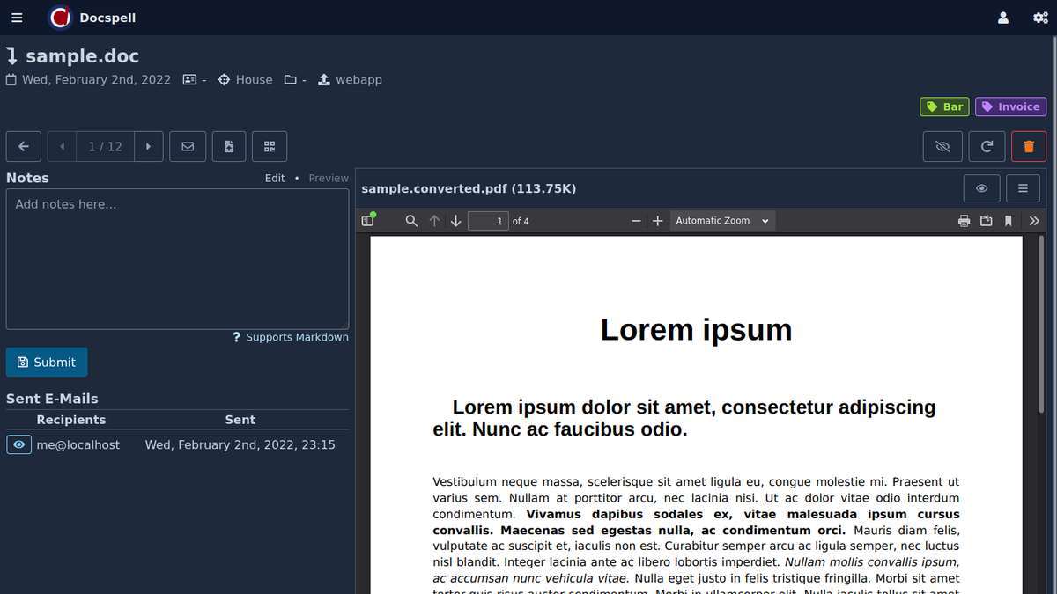Switch to the notes Preview tab
The height and width of the screenshot is (594, 1057).
329,178
